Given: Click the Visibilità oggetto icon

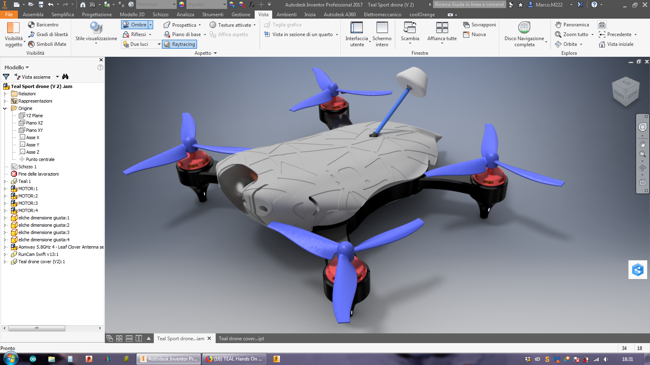Looking at the screenshot, I should (x=13, y=28).
